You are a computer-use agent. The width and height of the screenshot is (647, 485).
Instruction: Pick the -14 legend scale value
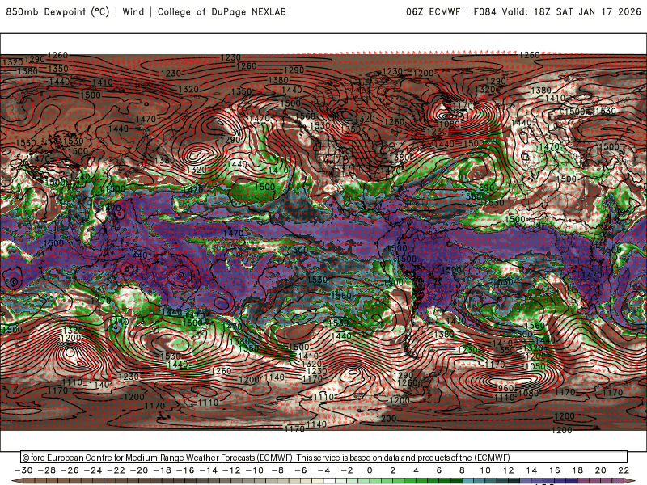[x=209, y=470]
